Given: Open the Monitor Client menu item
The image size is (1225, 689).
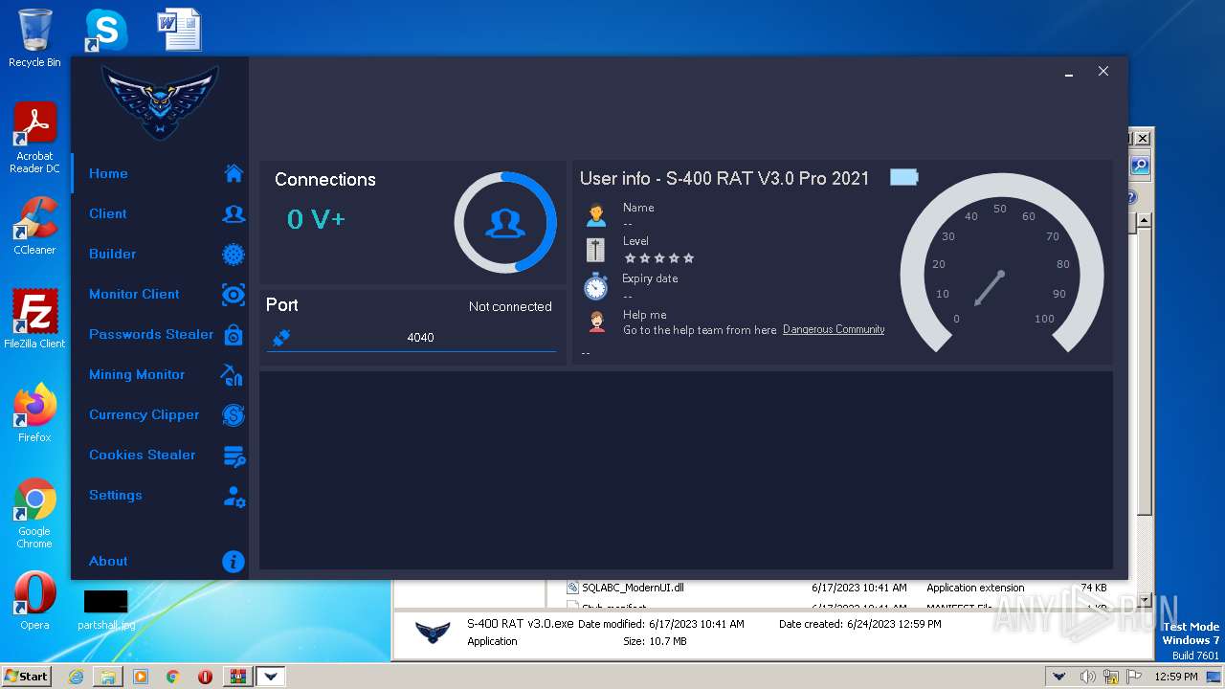Looking at the screenshot, I should tap(134, 294).
